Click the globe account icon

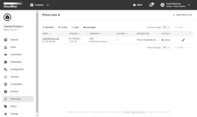click(162, 5)
